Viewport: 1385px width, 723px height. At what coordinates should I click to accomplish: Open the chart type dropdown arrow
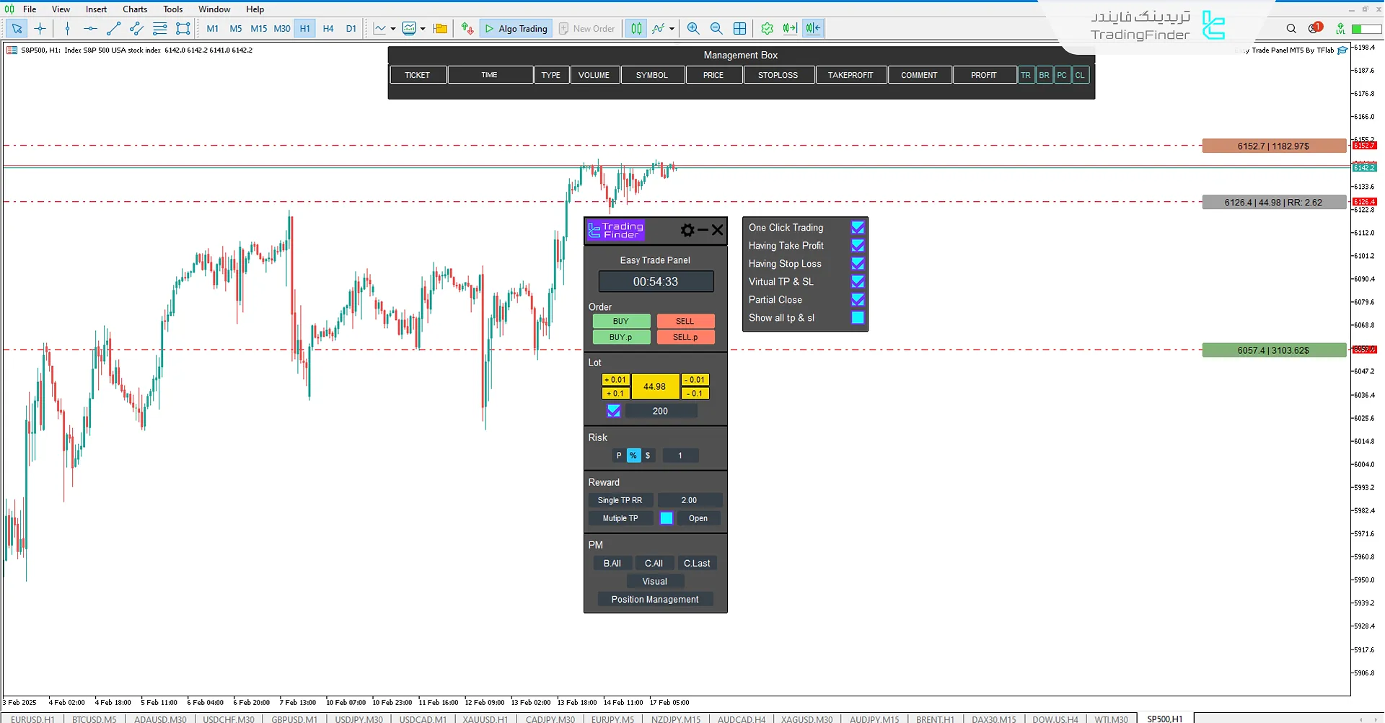point(393,28)
